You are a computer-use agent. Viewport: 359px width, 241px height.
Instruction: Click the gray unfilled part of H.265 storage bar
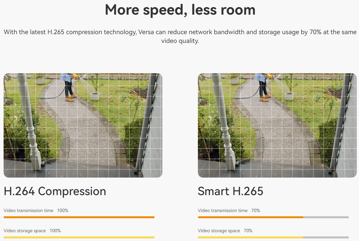click(326, 237)
